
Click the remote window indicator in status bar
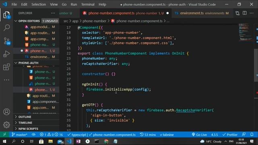click(4, 135)
